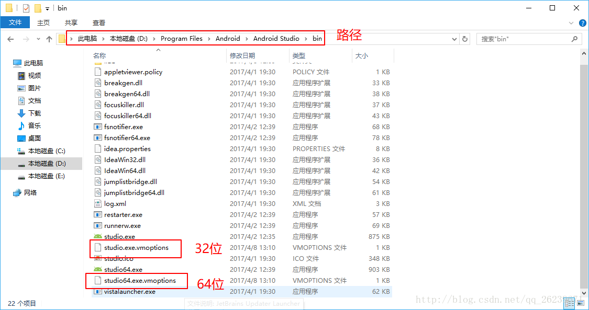The width and height of the screenshot is (589, 310).
Task: Select the IdeaWin32.dll file icon
Action: click(x=98, y=159)
